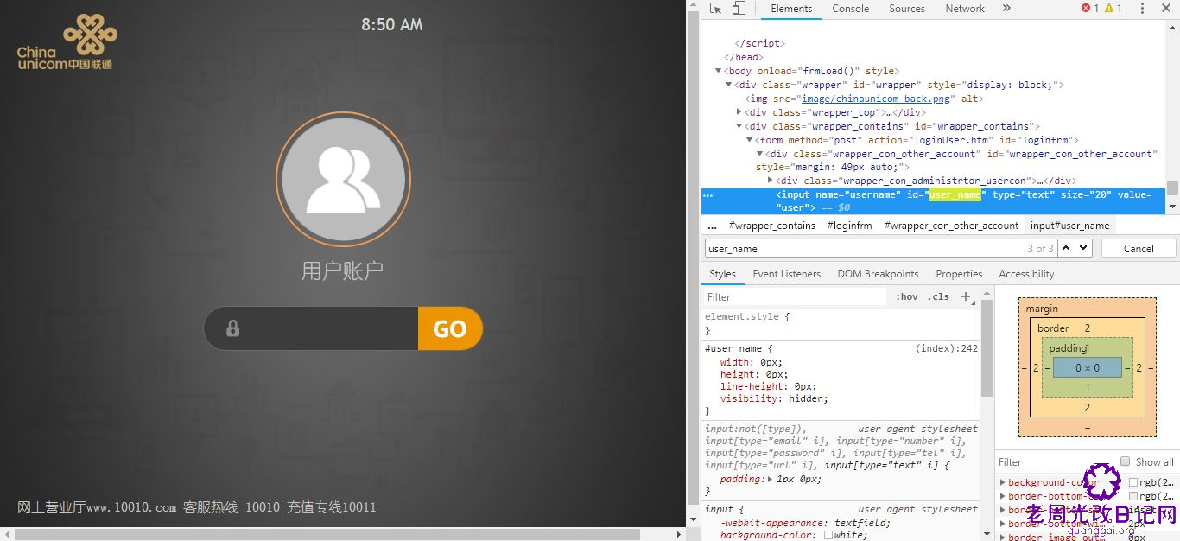Open the DOM Breakpoints tab
Screen dimensions: 1180x541
pos(878,274)
